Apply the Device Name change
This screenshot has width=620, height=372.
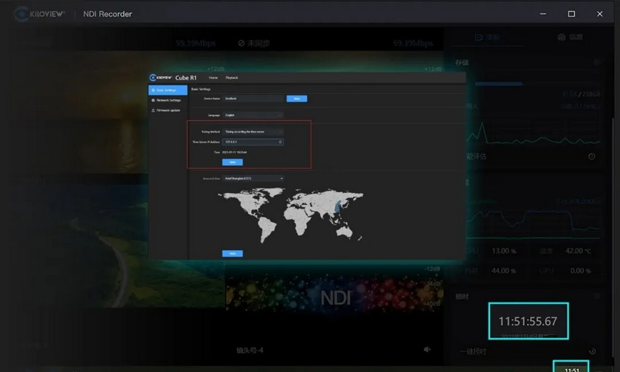pos(295,98)
